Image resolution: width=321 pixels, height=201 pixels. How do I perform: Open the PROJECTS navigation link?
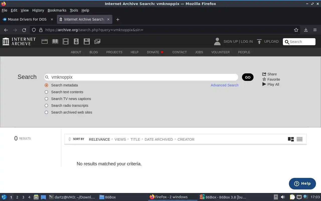(114, 52)
